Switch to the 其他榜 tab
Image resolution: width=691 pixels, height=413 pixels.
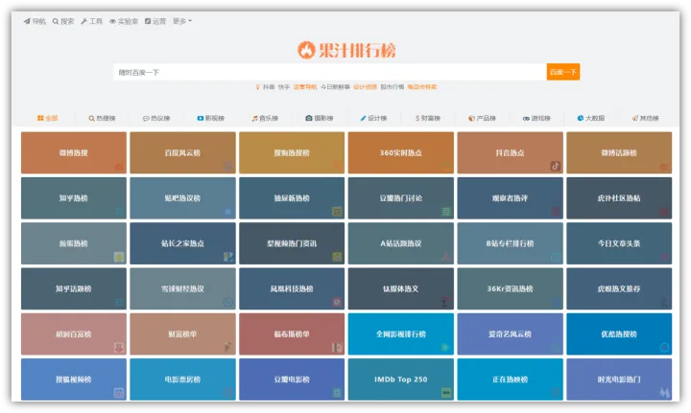coord(646,118)
